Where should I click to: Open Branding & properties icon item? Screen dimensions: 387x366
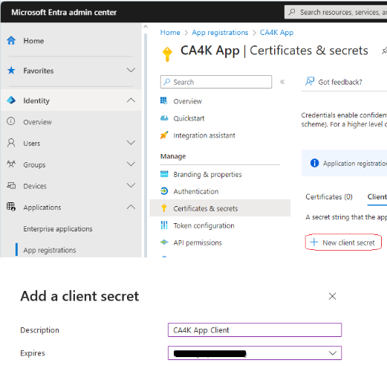(164, 174)
